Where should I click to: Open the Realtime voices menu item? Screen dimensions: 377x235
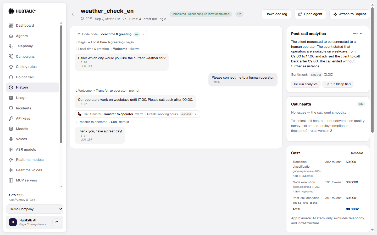tap(32, 170)
